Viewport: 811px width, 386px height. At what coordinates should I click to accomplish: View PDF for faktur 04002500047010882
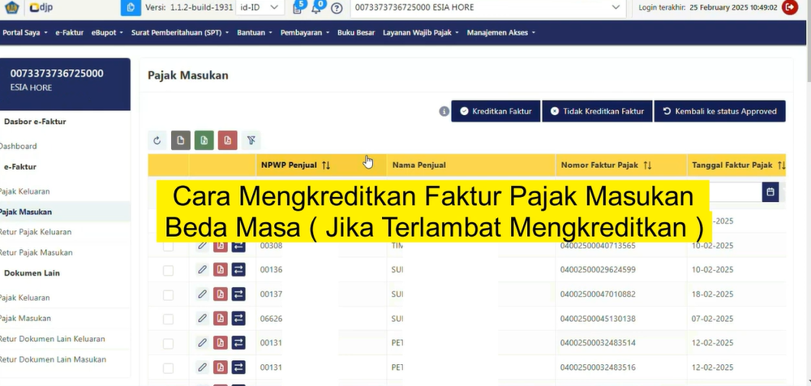pyautogui.click(x=221, y=294)
